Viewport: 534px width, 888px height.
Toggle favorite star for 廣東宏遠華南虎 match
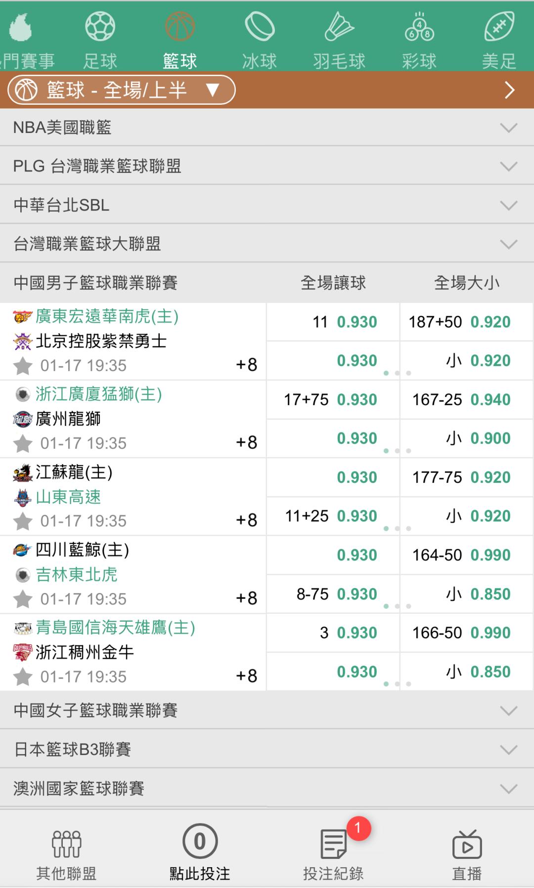[23, 366]
